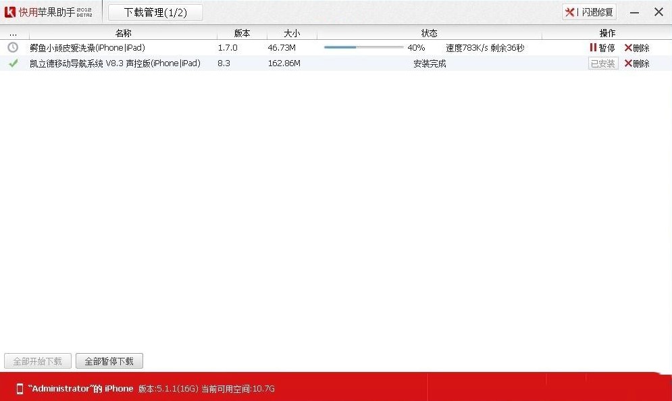The width and height of the screenshot is (672, 401).
Task: Click the 快用苹果助手 title text
Action: 47,12
